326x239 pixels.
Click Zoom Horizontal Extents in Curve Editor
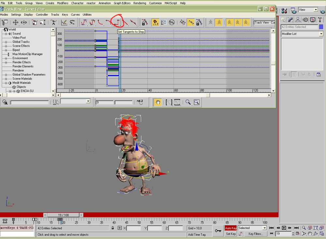point(169,102)
